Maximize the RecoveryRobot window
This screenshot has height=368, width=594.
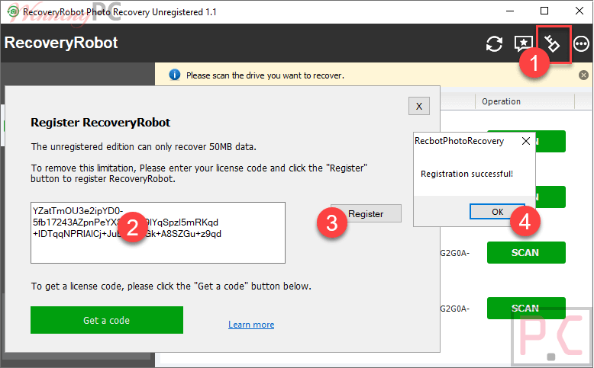click(x=544, y=11)
